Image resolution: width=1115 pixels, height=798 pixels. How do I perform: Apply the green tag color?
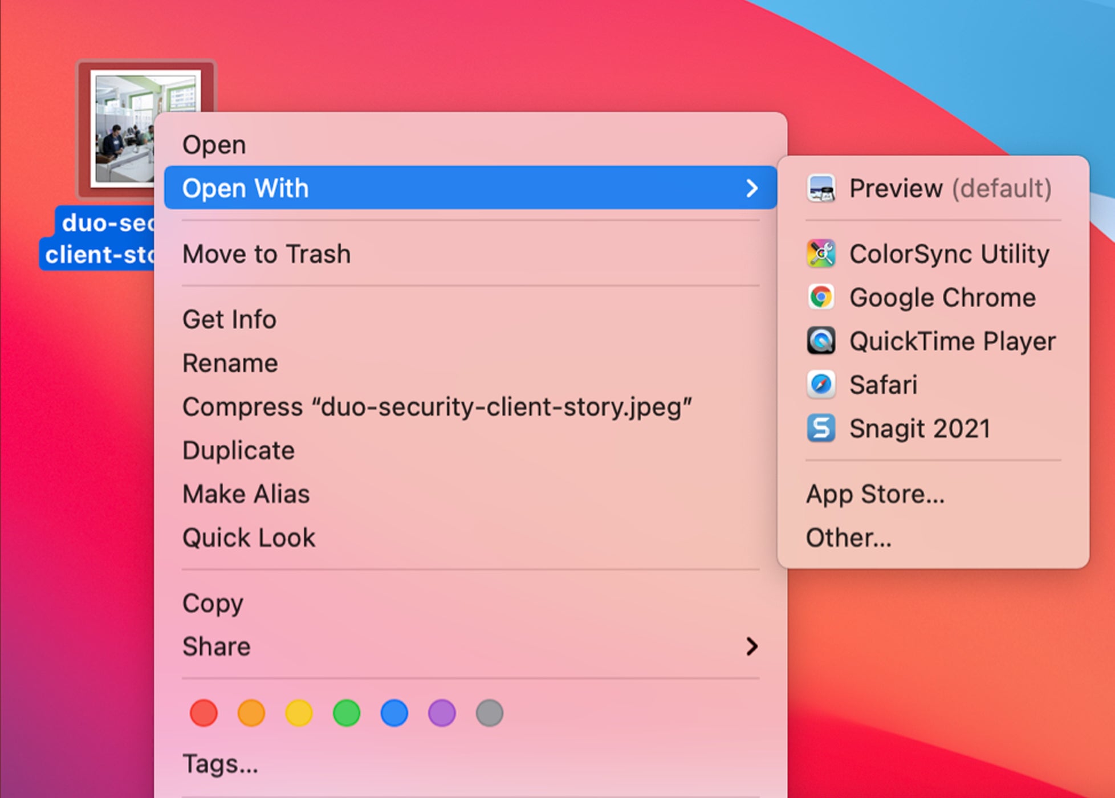tap(347, 713)
